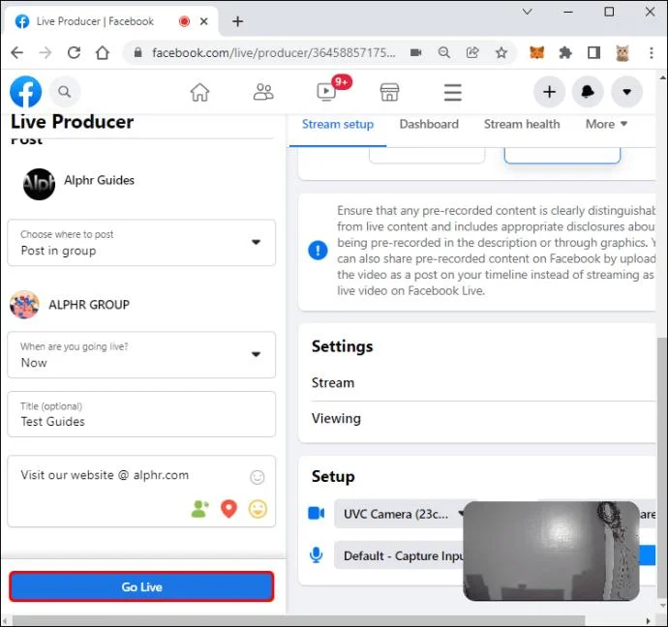Screen dimensions: 668x627
Task: Click the Go Live button
Action: coord(141,586)
